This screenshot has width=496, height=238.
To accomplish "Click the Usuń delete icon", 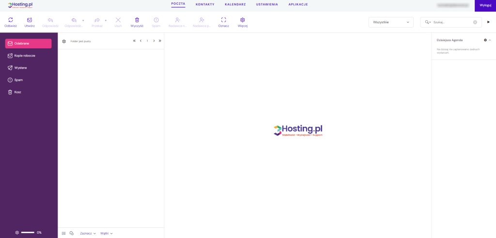I will point(118,20).
